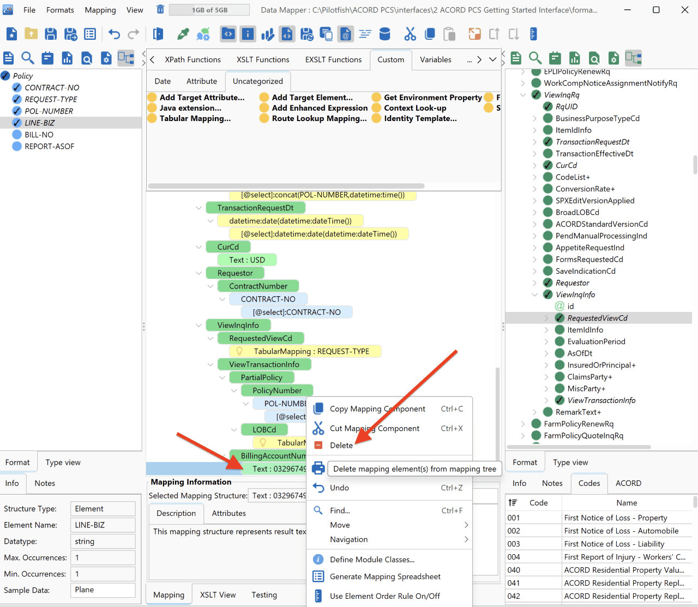This screenshot has width=698, height=607.
Task: Click the Element Name field LINE-BIZ
Action: [103, 525]
